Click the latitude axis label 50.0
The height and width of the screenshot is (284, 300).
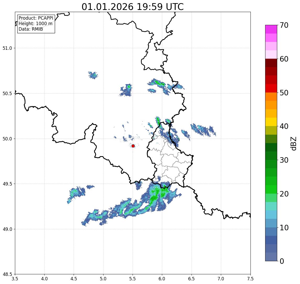click(7, 139)
